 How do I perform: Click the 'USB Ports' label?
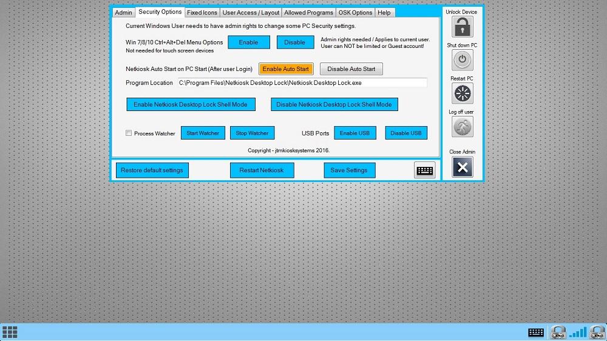click(315, 133)
